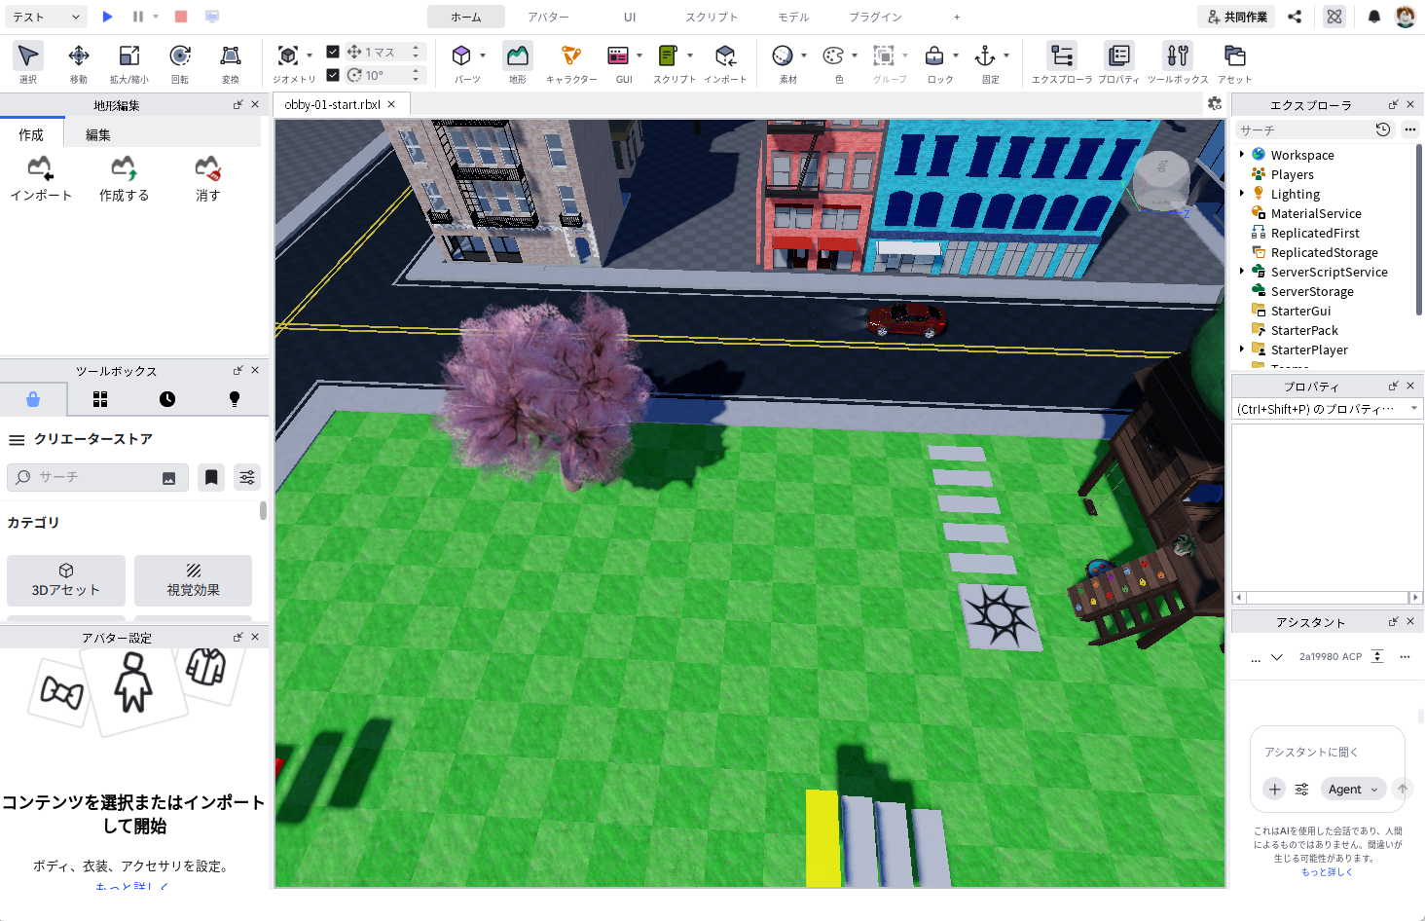1425x921 pixels.
Task: Switch to the スクリプト ribbon tab
Action: tap(712, 17)
